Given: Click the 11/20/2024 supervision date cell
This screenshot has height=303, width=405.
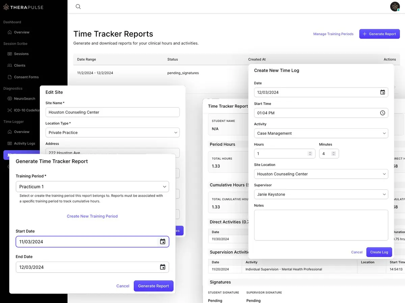Looking at the screenshot, I should 220,269.
